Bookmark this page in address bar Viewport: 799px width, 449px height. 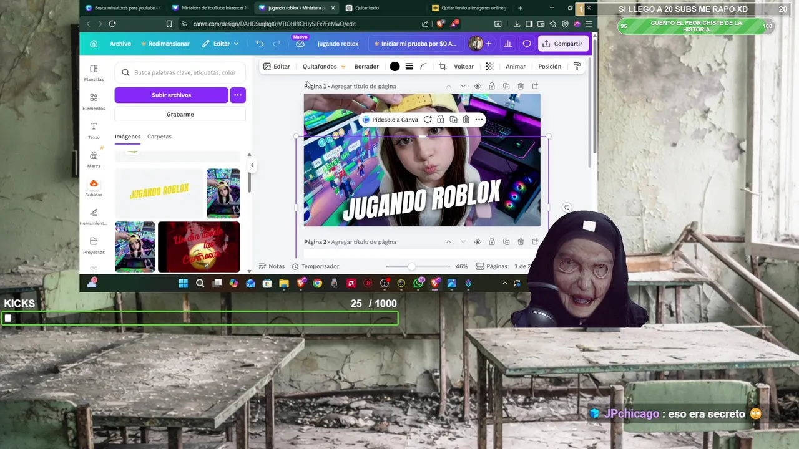pos(169,24)
